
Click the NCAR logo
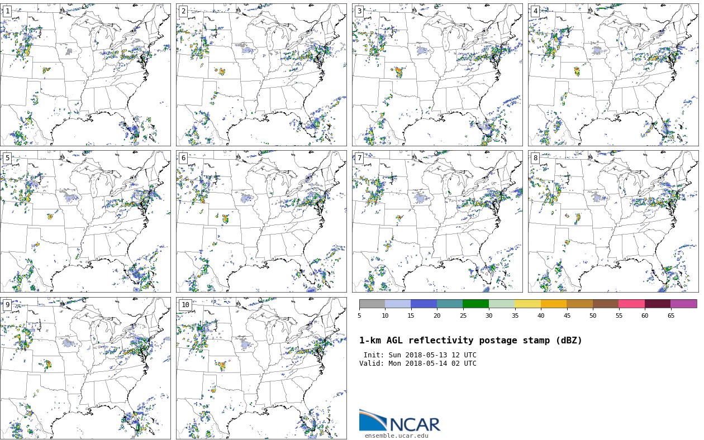399,421
